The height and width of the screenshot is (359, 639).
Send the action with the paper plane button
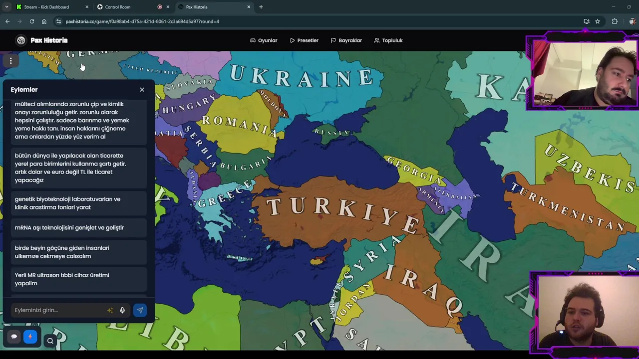[x=140, y=310]
